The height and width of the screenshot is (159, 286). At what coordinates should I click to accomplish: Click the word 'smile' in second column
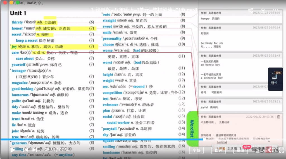coord(107,32)
